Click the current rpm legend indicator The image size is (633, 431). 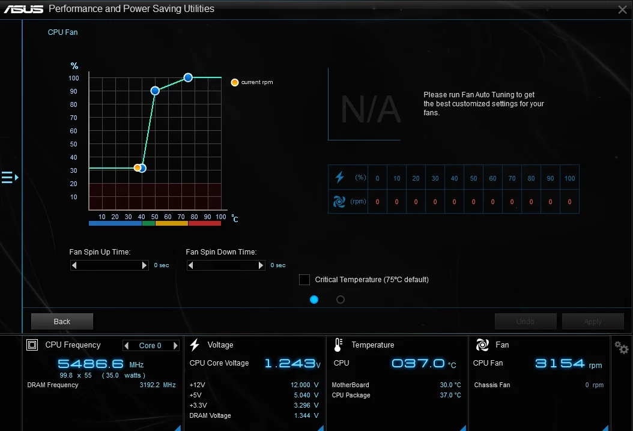click(x=235, y=82)
